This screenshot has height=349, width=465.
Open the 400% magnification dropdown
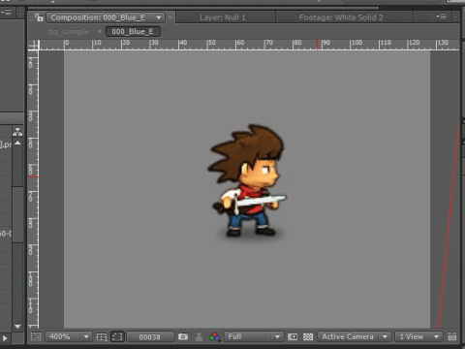[69, 336]
